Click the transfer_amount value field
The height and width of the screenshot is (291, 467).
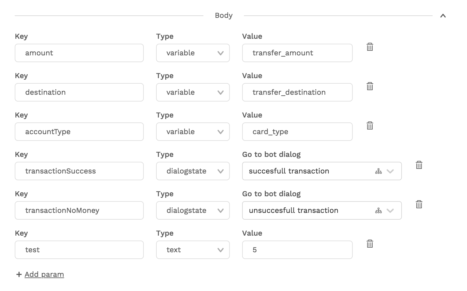coord(297,53)
